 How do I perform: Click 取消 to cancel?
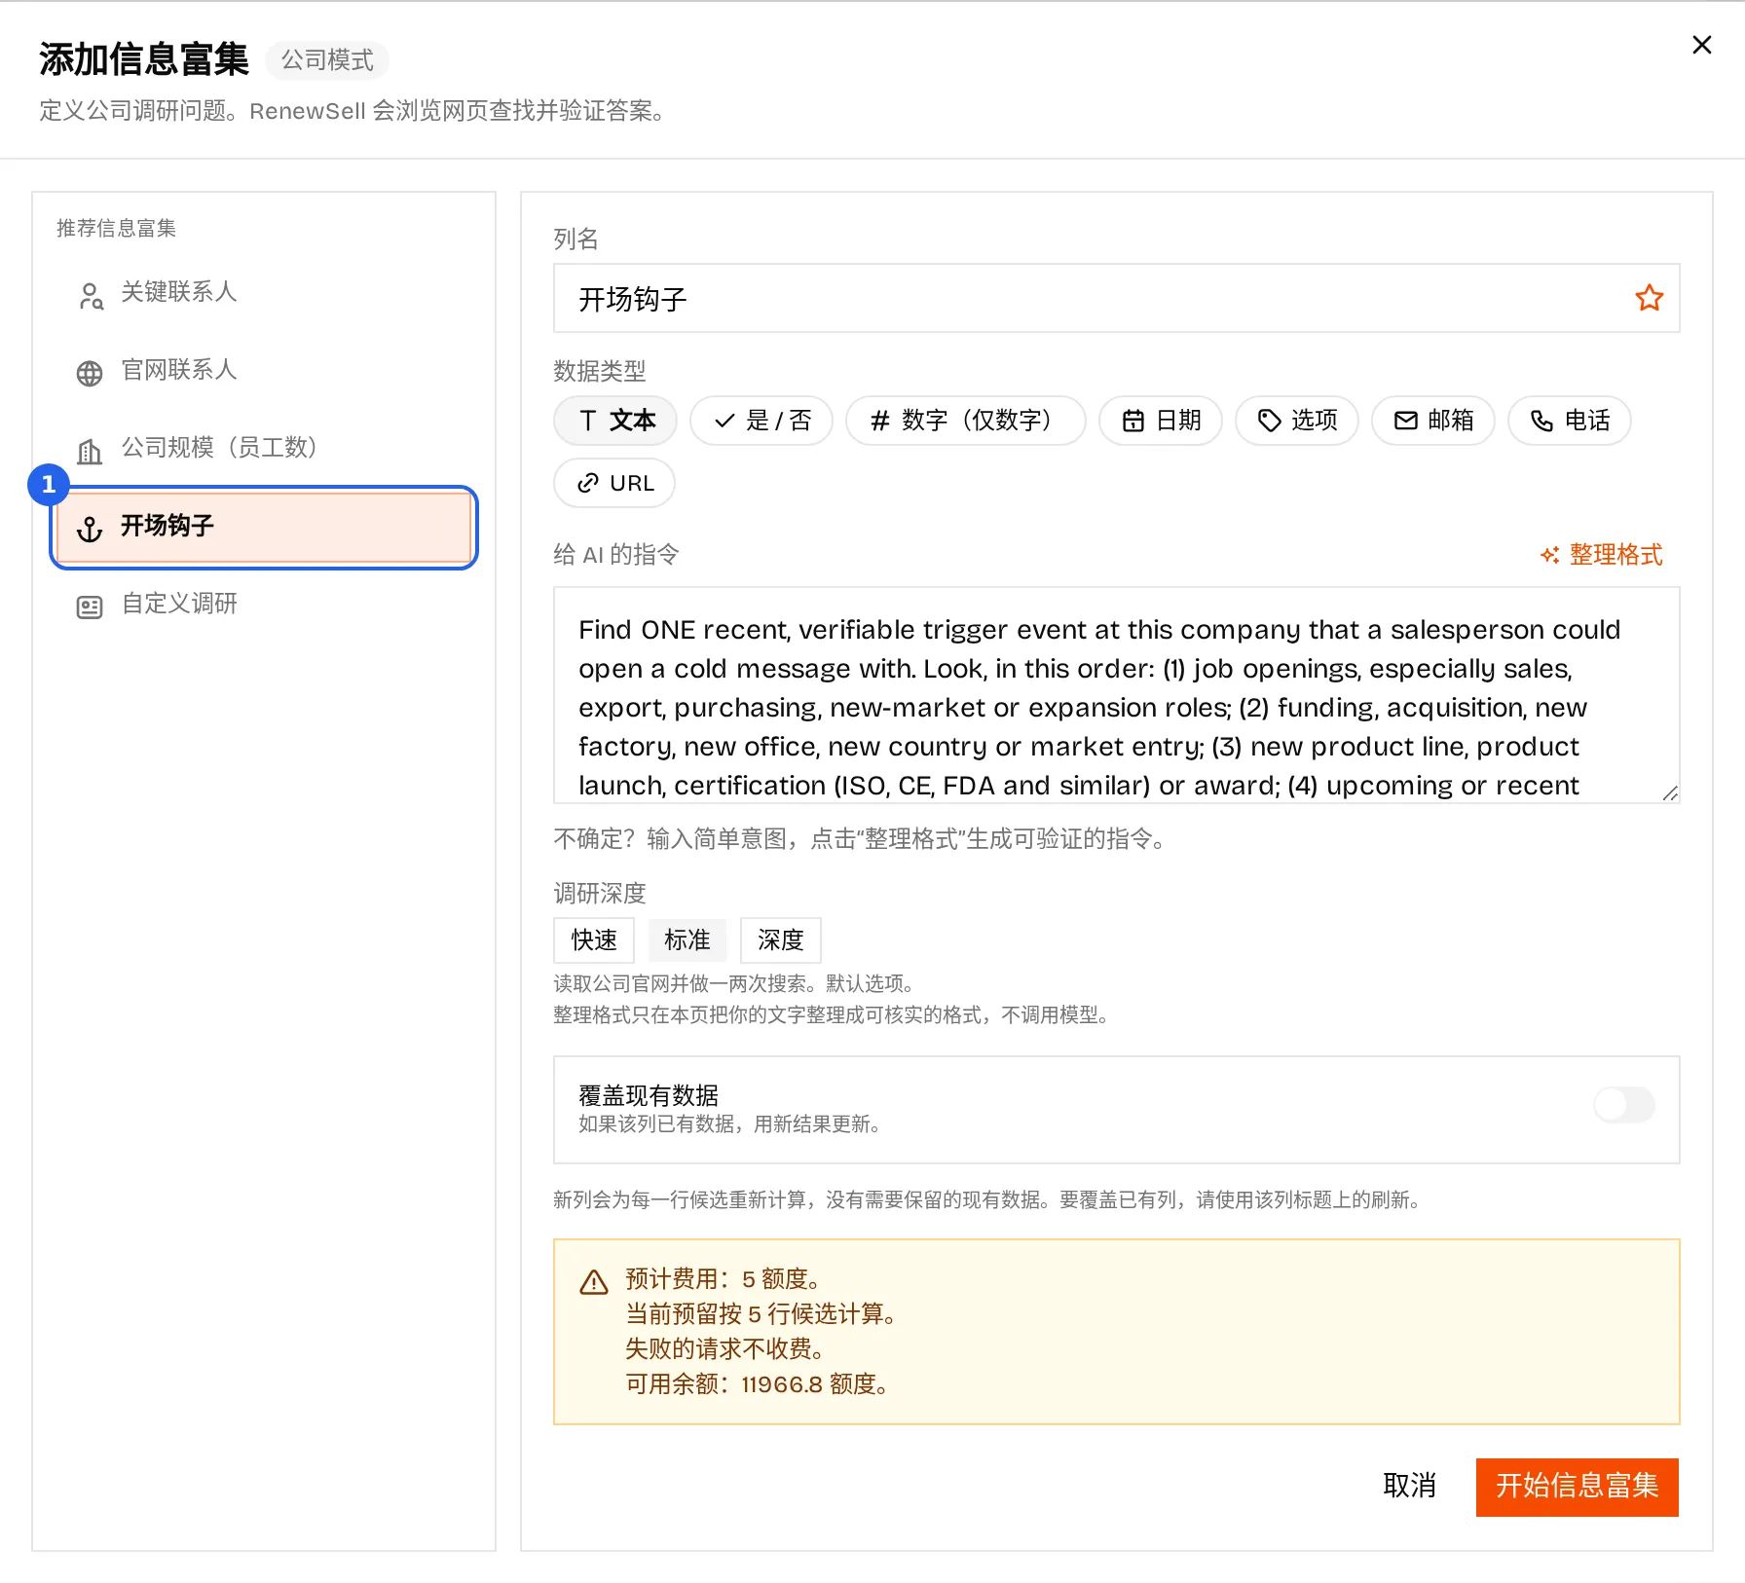tap(1409, 1487)
